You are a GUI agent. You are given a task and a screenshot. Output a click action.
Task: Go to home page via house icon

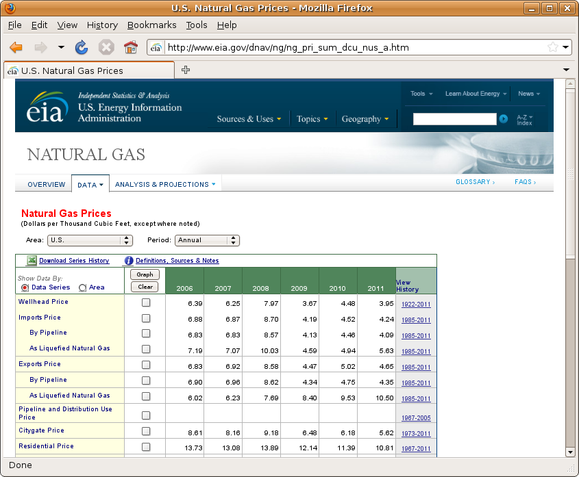[x=131, y=47]
